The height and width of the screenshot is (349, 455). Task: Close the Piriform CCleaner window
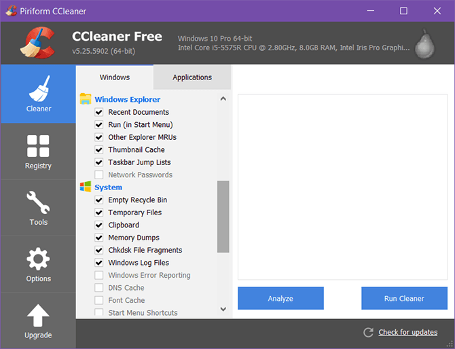(x=437, y=11)
